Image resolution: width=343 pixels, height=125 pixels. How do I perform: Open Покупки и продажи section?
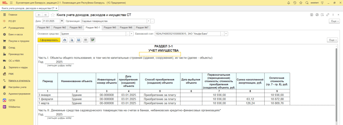pos(19,41)
